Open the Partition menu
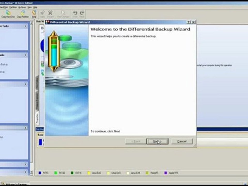248x186 pixels. pyautogui.click(x=13, y=7)
